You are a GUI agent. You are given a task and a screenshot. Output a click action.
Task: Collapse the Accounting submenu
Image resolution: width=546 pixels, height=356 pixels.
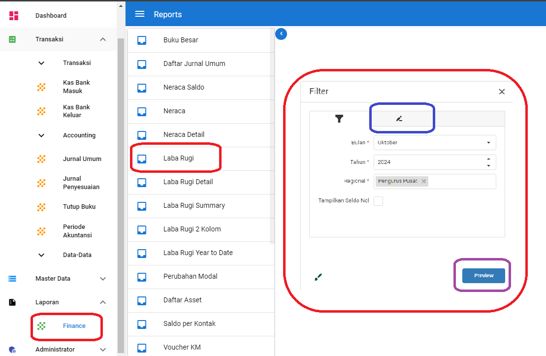tap(41, 135)
